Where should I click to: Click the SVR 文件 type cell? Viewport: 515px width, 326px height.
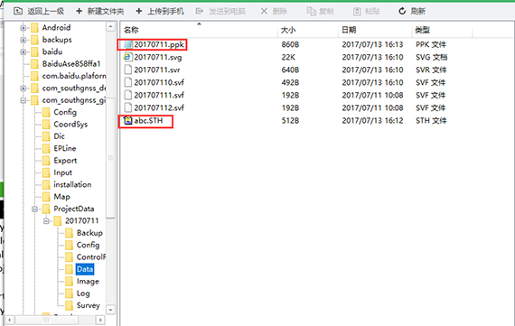point(431,70)
